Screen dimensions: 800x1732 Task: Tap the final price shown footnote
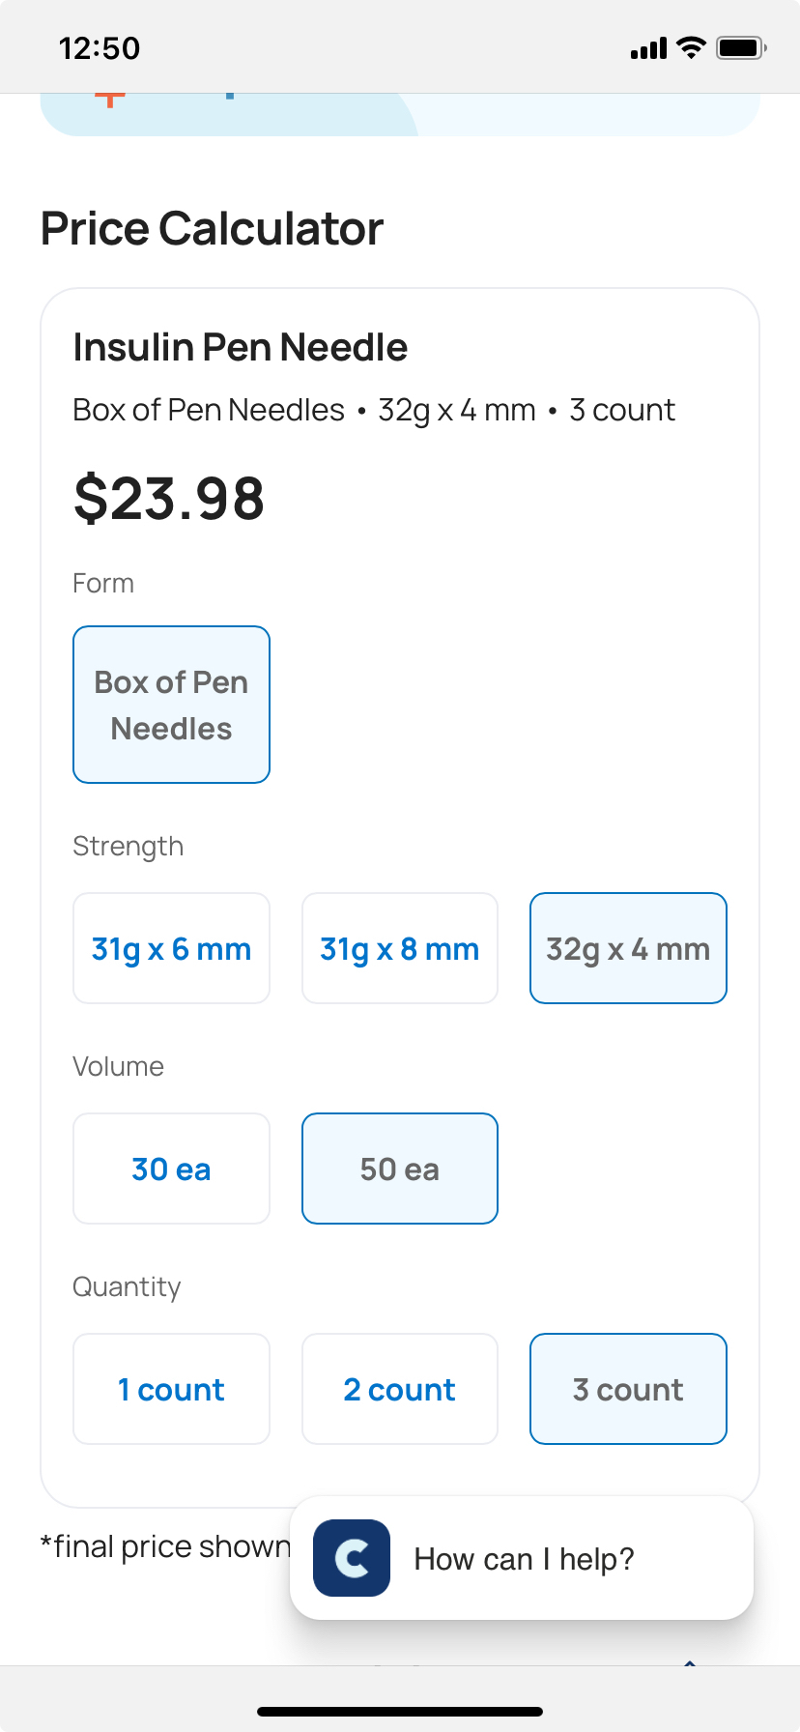coord(164,1546)
